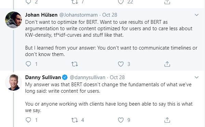Click Oct 28 timestamp on Danny's tweet
This screenshot has height=127, width=205.
[117, 77]
